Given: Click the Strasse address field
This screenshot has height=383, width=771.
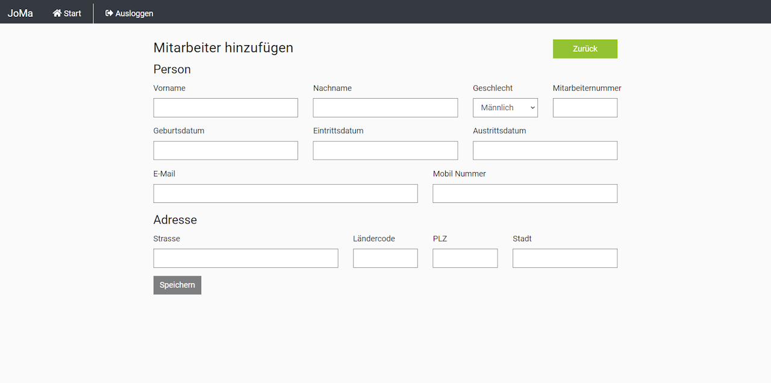Looking at the screenshot, I should pos(245,258).
